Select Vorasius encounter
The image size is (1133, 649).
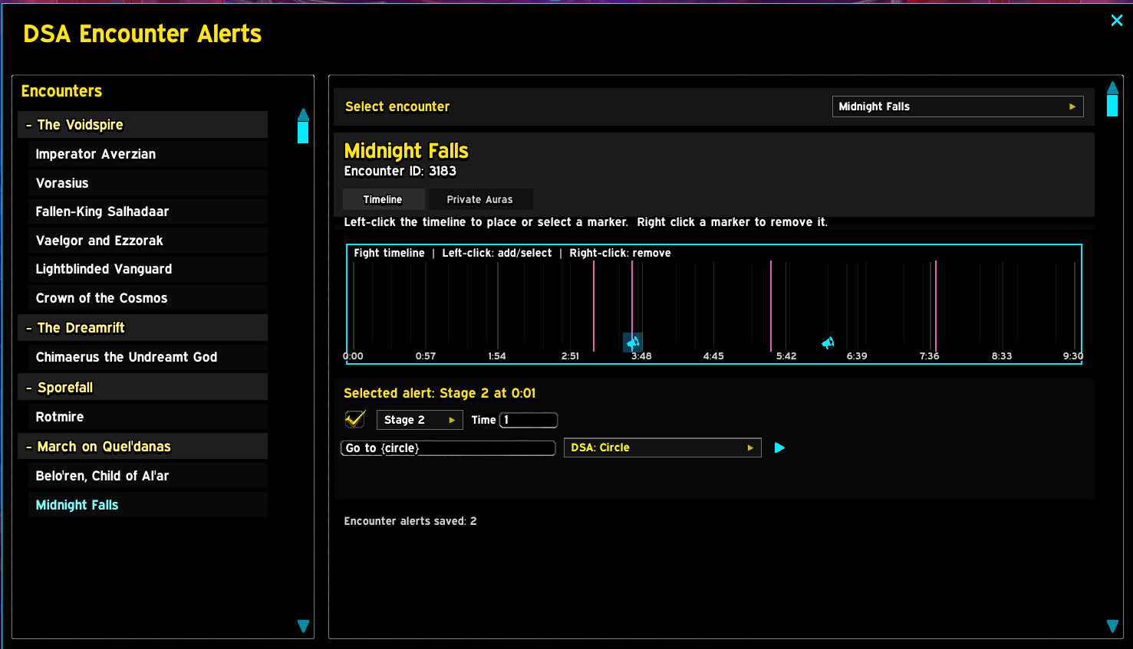coord(148,183)
